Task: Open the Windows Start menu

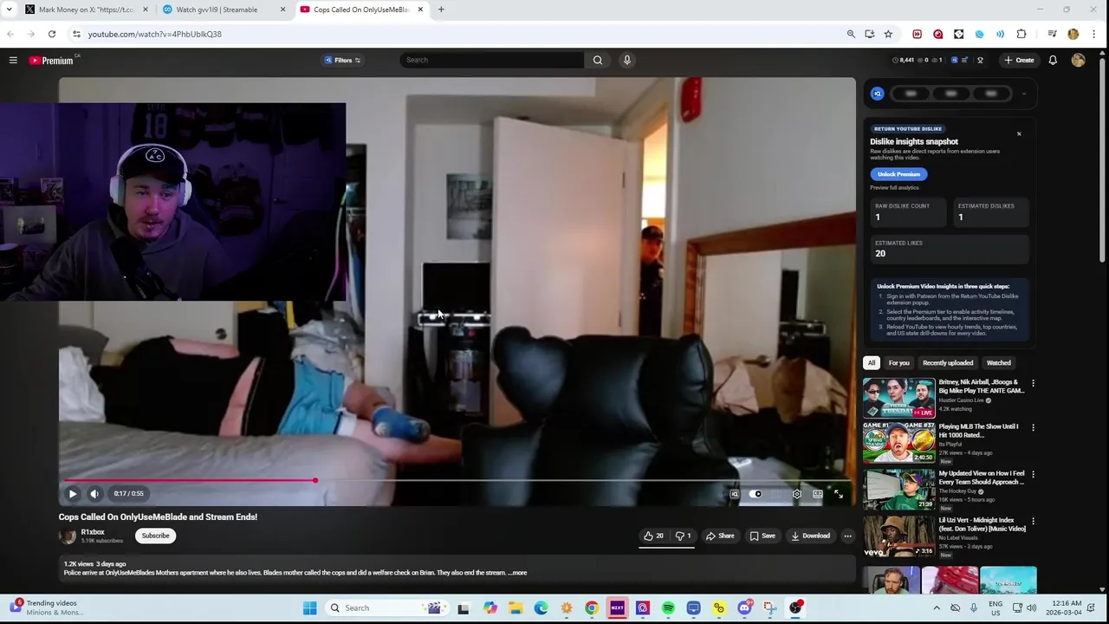Action: point(309,608)
